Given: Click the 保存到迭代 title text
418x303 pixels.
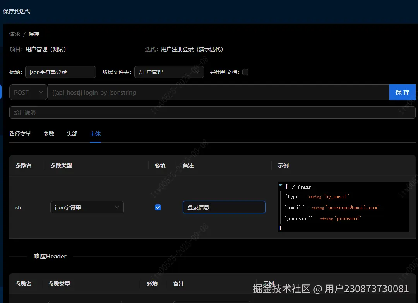Looking at the screenshot, I should pos(17,11).
